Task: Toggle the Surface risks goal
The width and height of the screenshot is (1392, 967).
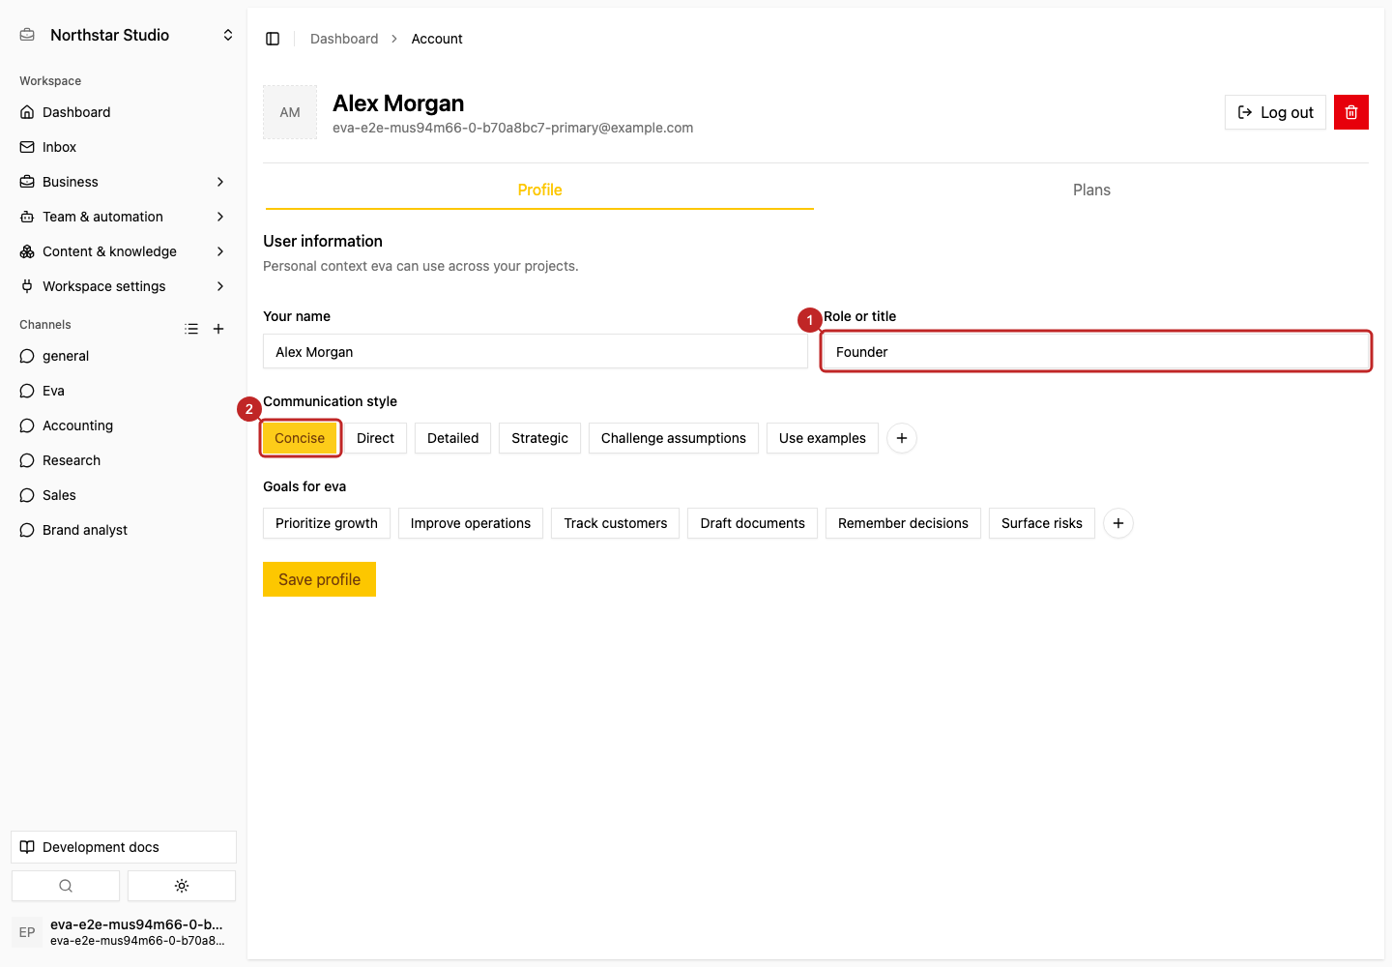Action: point(1042,523)
